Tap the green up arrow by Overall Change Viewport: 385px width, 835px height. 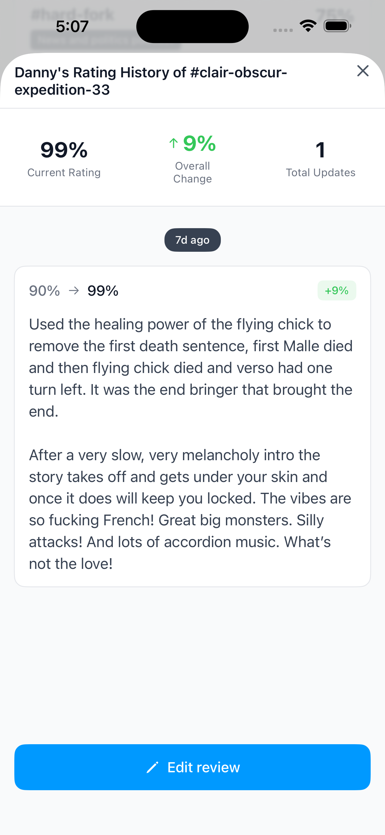pos(173,143)
